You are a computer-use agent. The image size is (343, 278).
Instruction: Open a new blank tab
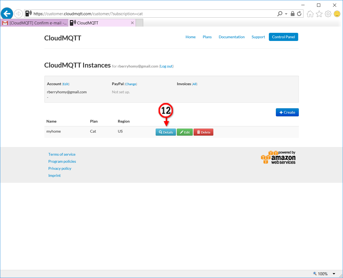[x=139, y=23]
